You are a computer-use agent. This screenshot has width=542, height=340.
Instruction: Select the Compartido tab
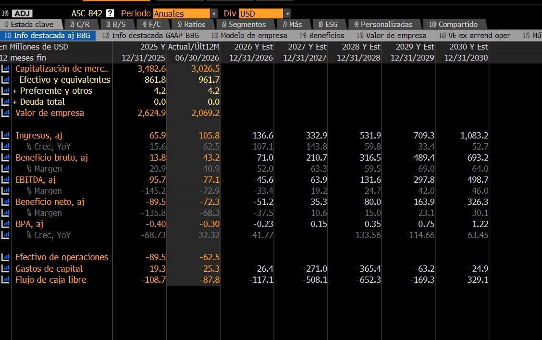pos(454,24)
